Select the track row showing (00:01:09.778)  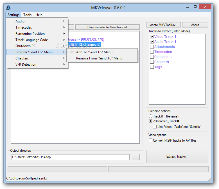click(x=86, y=40)
